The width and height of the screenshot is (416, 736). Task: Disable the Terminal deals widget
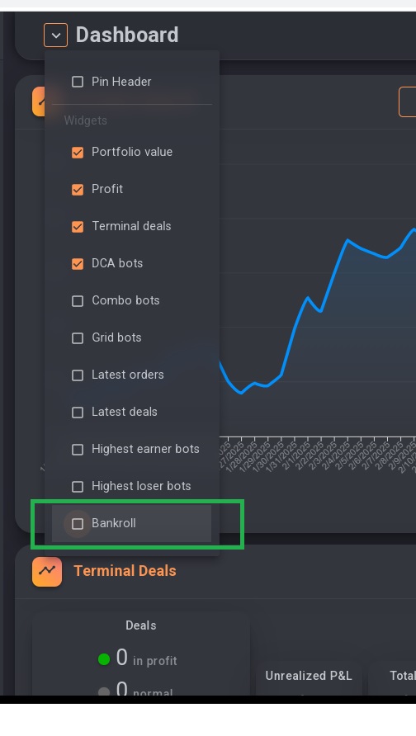click(78, 226)
